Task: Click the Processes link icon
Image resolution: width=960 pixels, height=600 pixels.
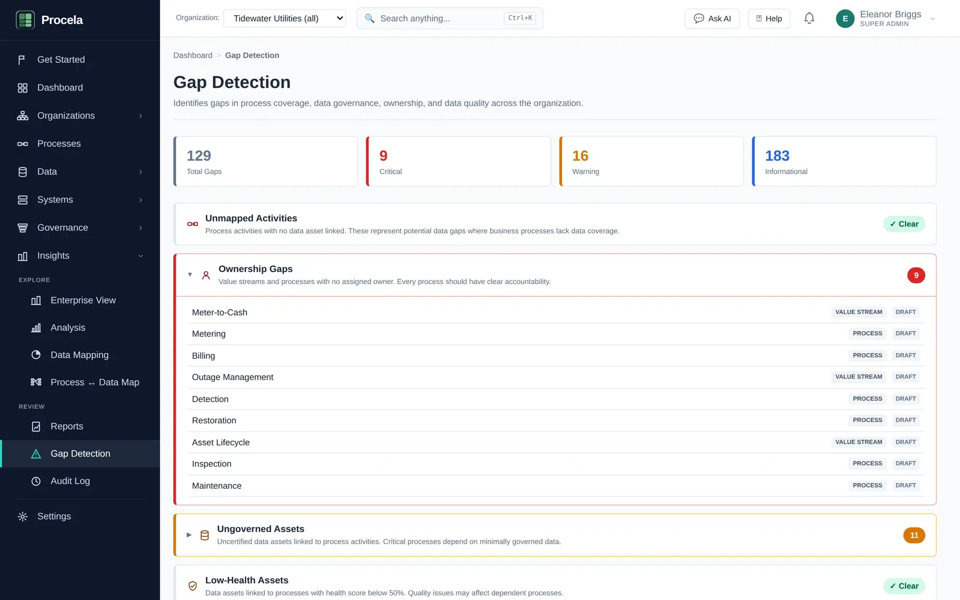Action: pos(23,144)
